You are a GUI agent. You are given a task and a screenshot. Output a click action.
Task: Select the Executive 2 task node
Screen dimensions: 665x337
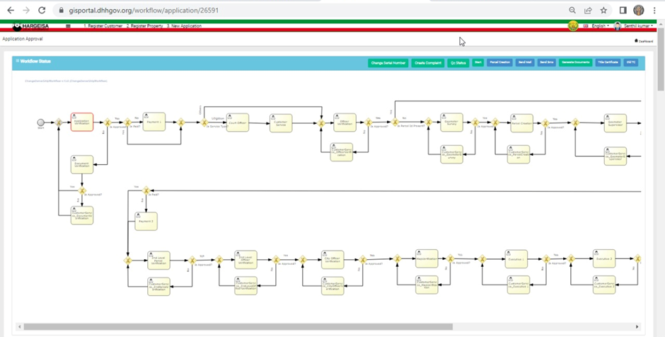pos(604,258)
